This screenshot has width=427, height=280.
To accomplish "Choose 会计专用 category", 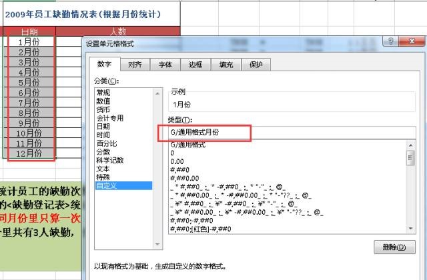I will coord(123,118).
